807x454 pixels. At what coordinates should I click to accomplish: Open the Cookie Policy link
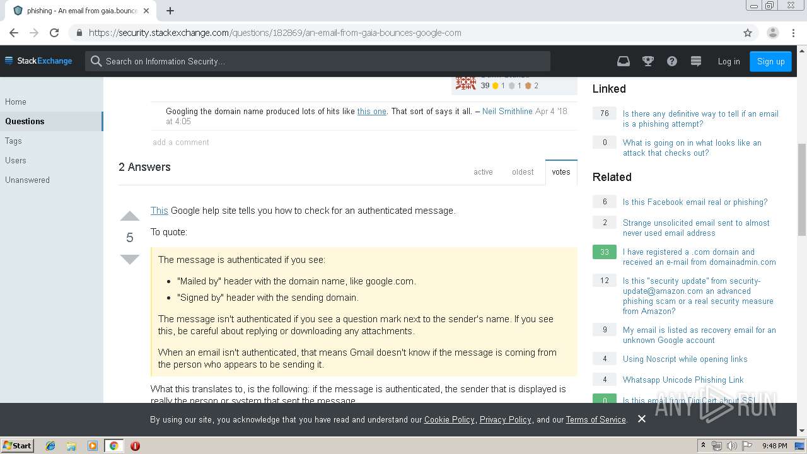pos(450,419)
